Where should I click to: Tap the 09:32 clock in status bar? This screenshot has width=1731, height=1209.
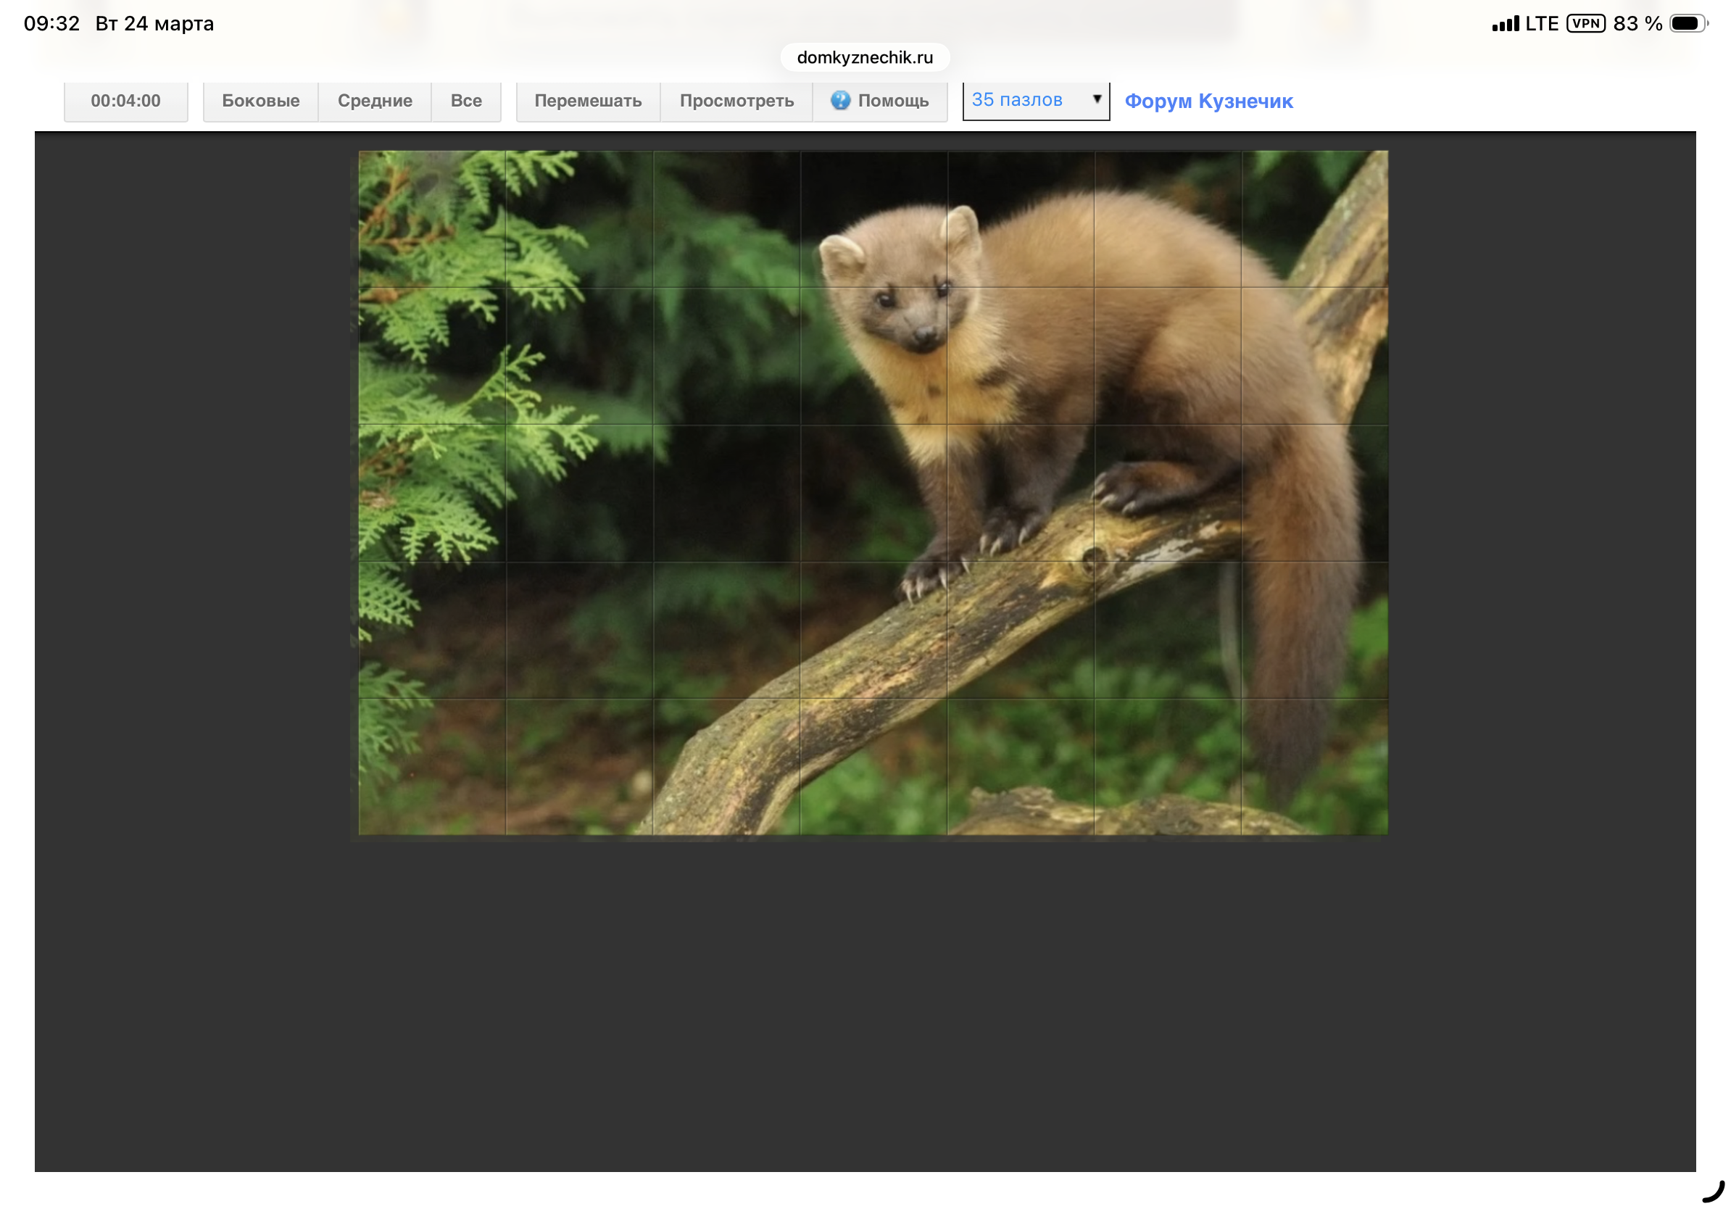(x=51, y=23)
